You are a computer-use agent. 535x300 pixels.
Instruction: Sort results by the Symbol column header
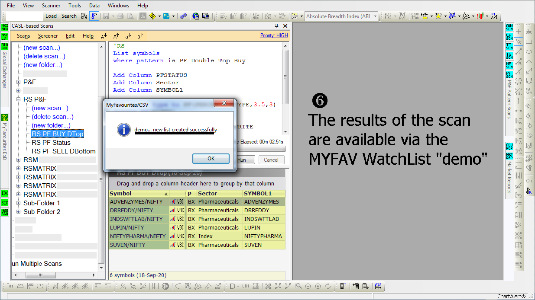tap(139, 194)
